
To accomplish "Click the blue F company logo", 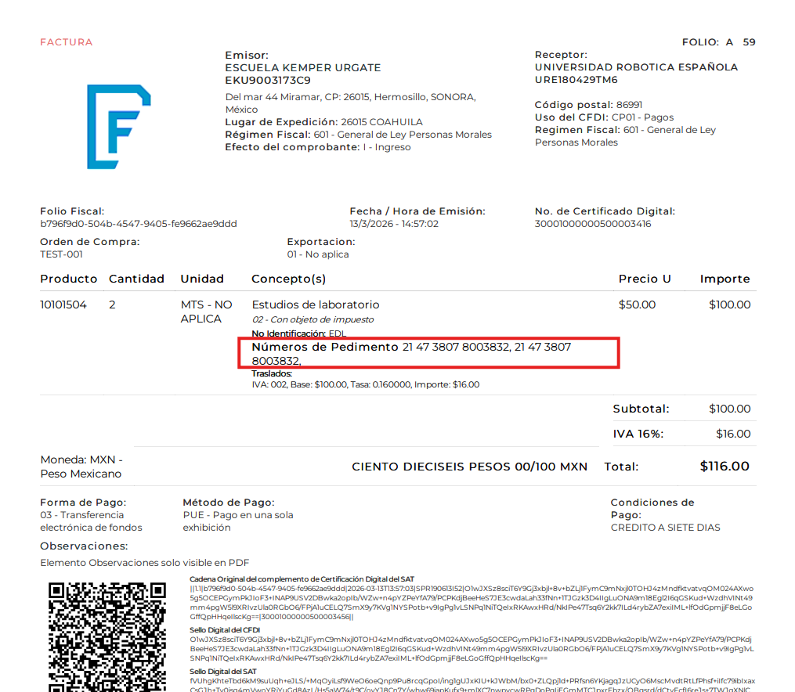I will pyautogui.click(x=119, y=127).
